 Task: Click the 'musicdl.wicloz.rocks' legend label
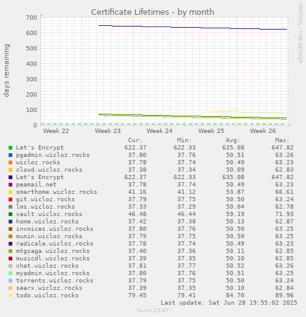click(x=53, y=259)
